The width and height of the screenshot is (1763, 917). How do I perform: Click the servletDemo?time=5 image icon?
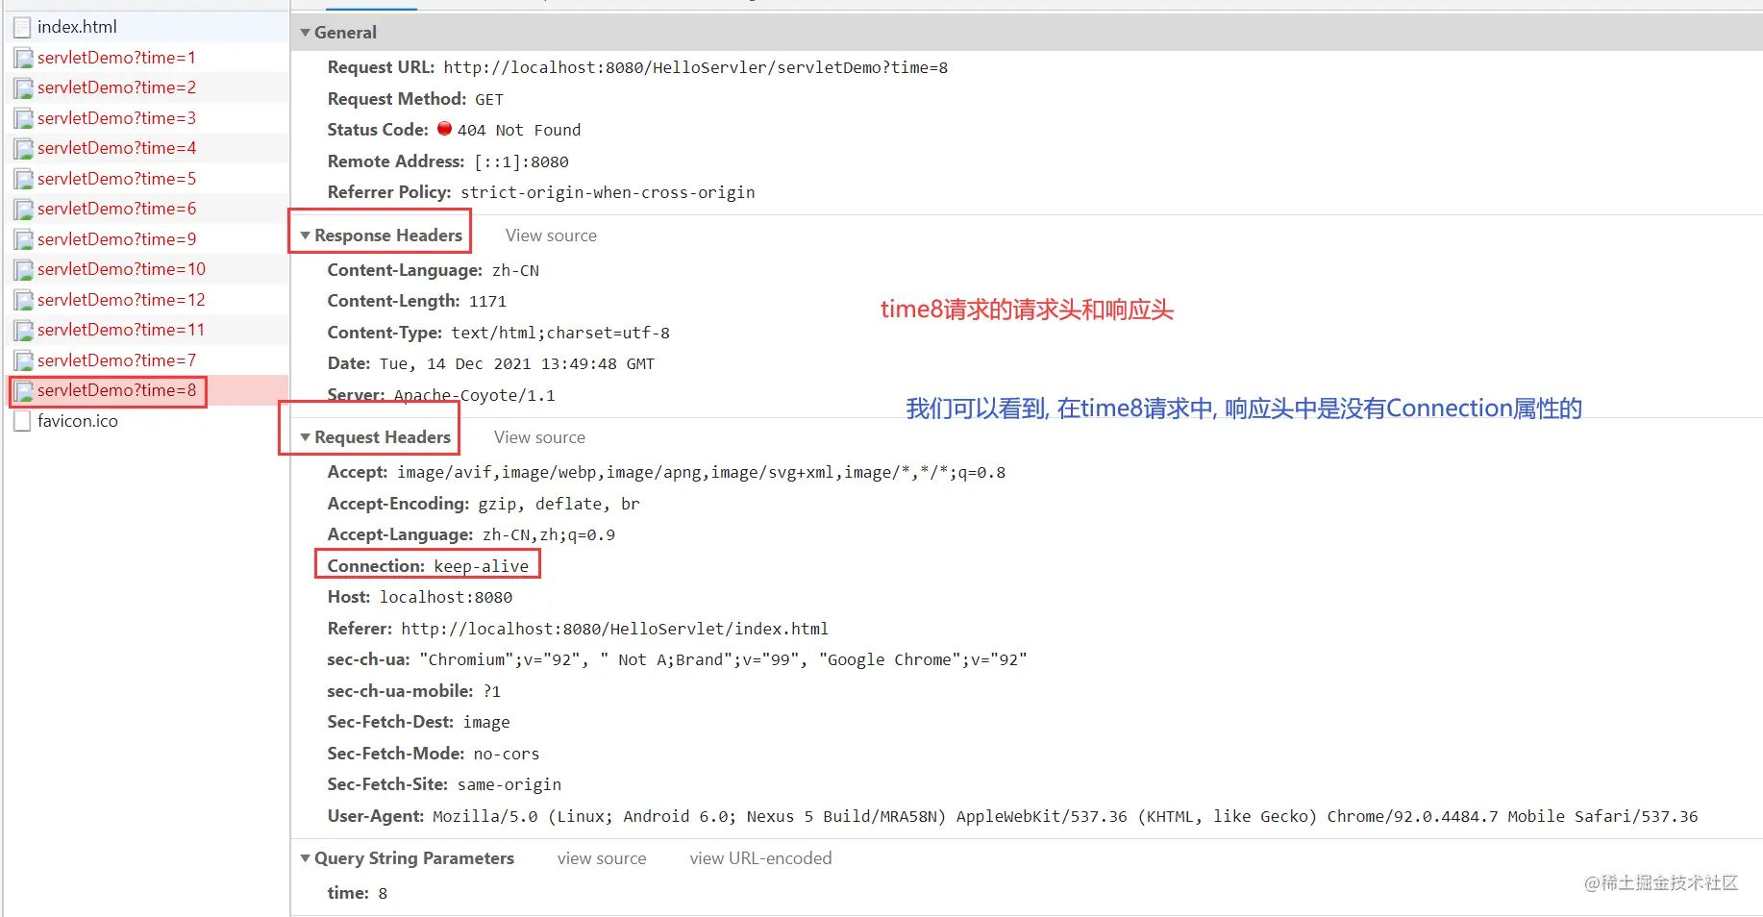point(23,180)
